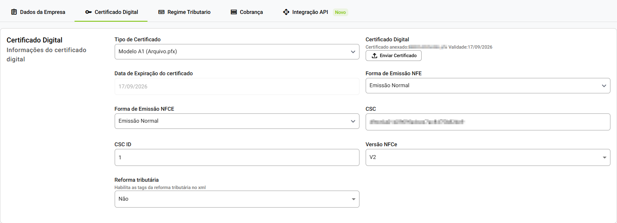Click the upload icon in Enviar Certificado
The image size is (617, 223).
pos(374,56)
